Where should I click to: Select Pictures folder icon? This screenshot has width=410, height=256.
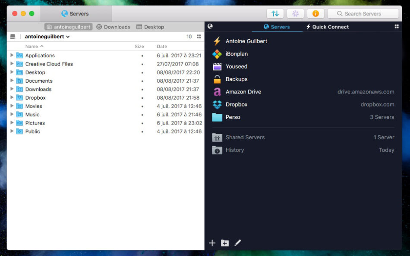click(19, 123)
